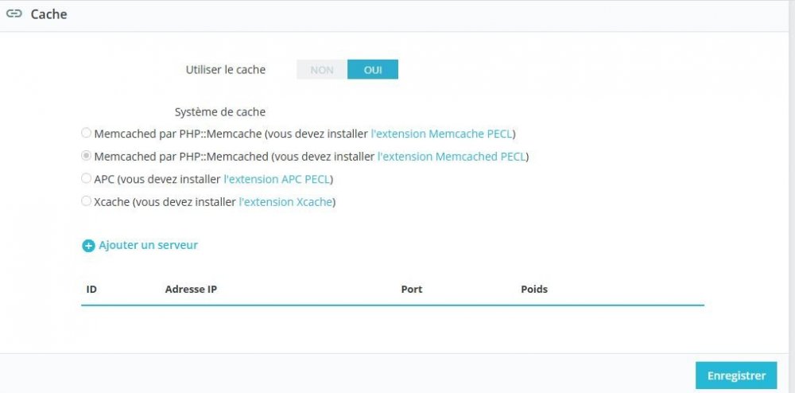This screenshot has width=795, height=393.
Task: Click Ajouter un serveur link
Action: tap(148, 245)
